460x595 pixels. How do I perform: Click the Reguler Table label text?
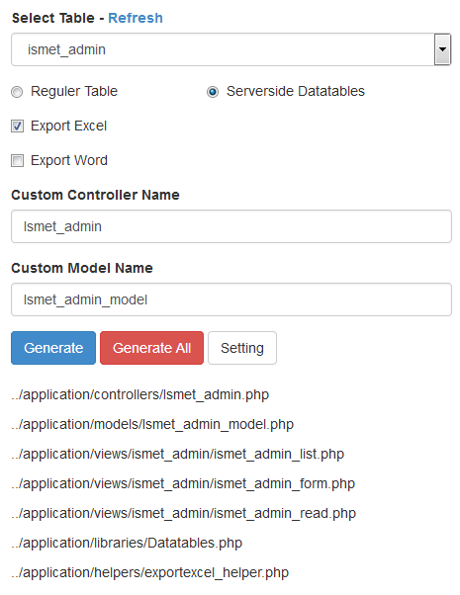pos(74,92)
